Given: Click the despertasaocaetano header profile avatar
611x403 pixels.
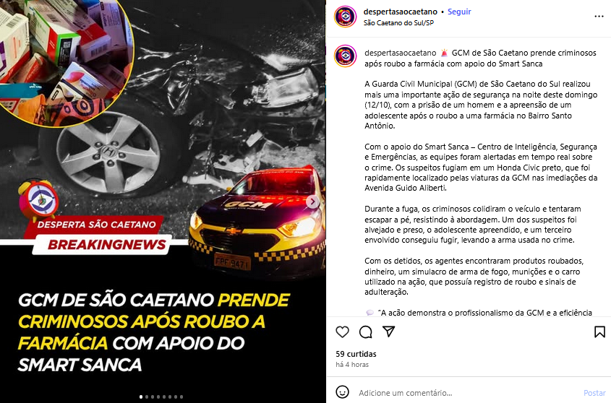Looking at the screenshot, I should point(345,17).
